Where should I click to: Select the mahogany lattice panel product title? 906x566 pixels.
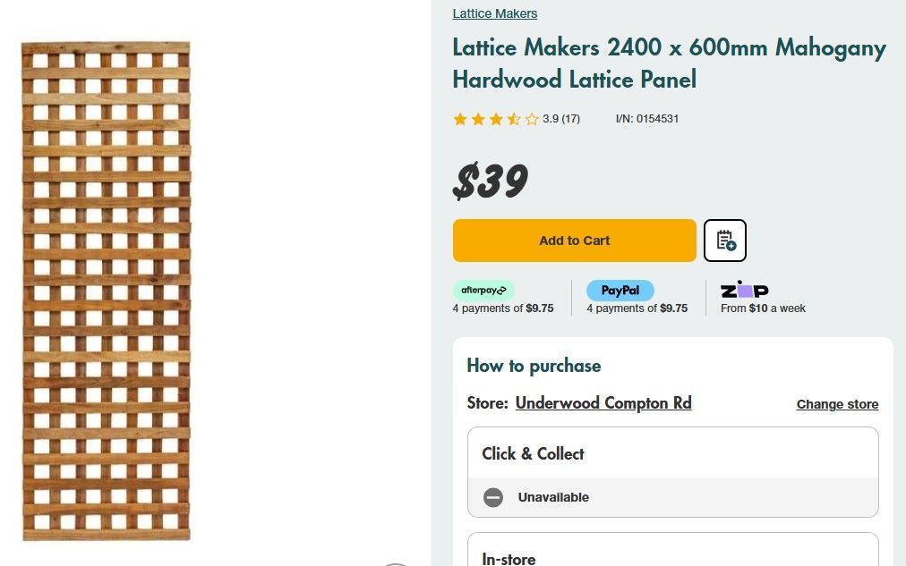668,63
